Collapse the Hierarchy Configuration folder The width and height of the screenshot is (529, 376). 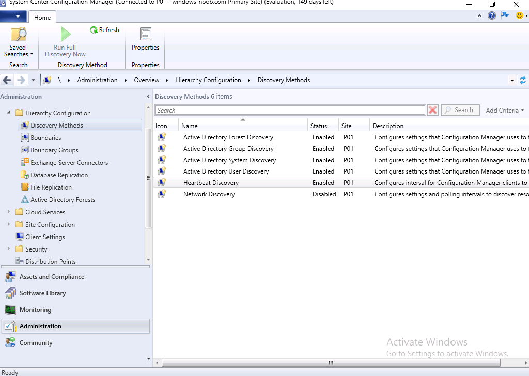coord(8,112)
